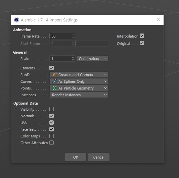This screenshot has height=178, width=179.
Task: Click the Instances label
Action: point(28,95)
